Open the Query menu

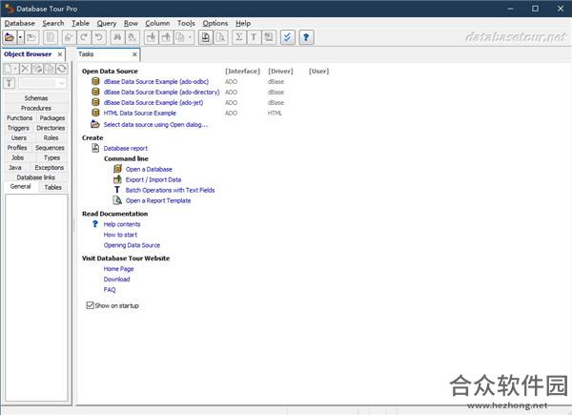[x=107, y=23]
